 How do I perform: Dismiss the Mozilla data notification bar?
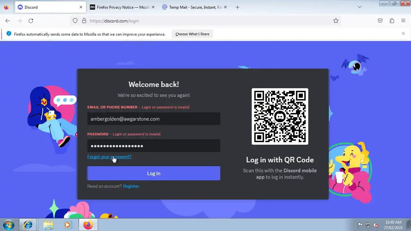tap(403, 33)
